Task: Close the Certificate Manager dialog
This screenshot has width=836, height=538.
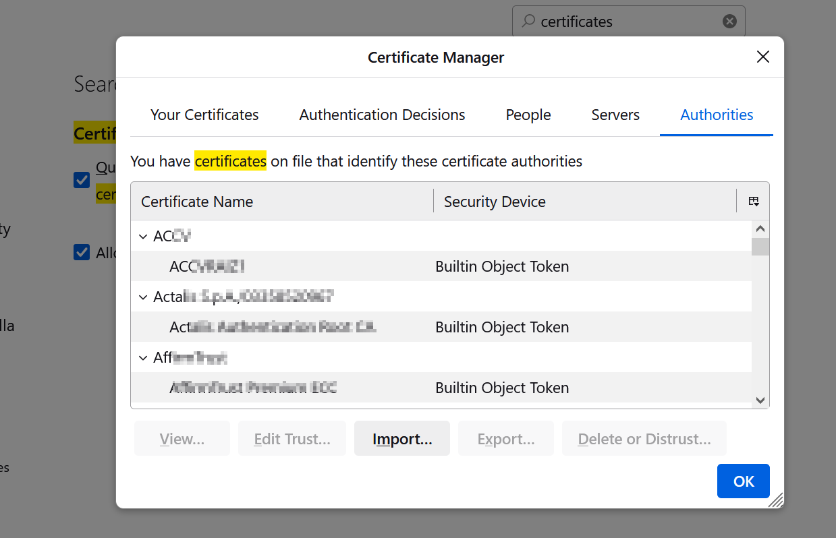Action: tap(762, 57)
